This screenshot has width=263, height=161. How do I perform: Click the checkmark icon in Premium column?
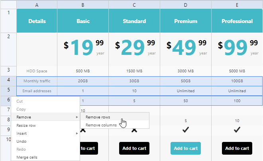coord(186,130)
